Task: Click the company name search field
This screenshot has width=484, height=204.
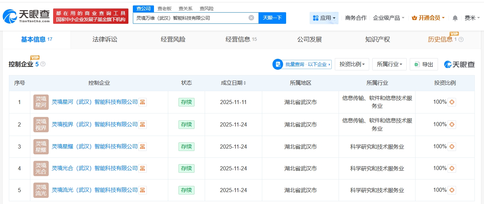Action: 191,18
